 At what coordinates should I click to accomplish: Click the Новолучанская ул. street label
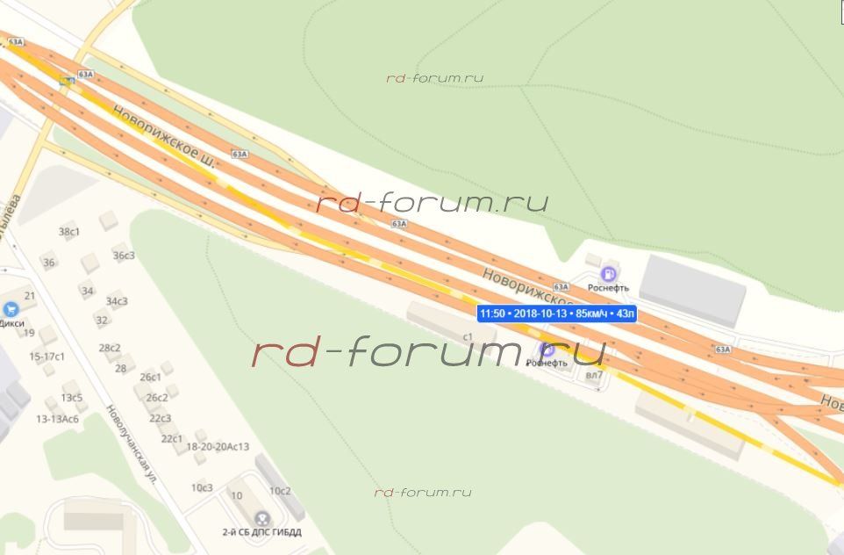131,444
